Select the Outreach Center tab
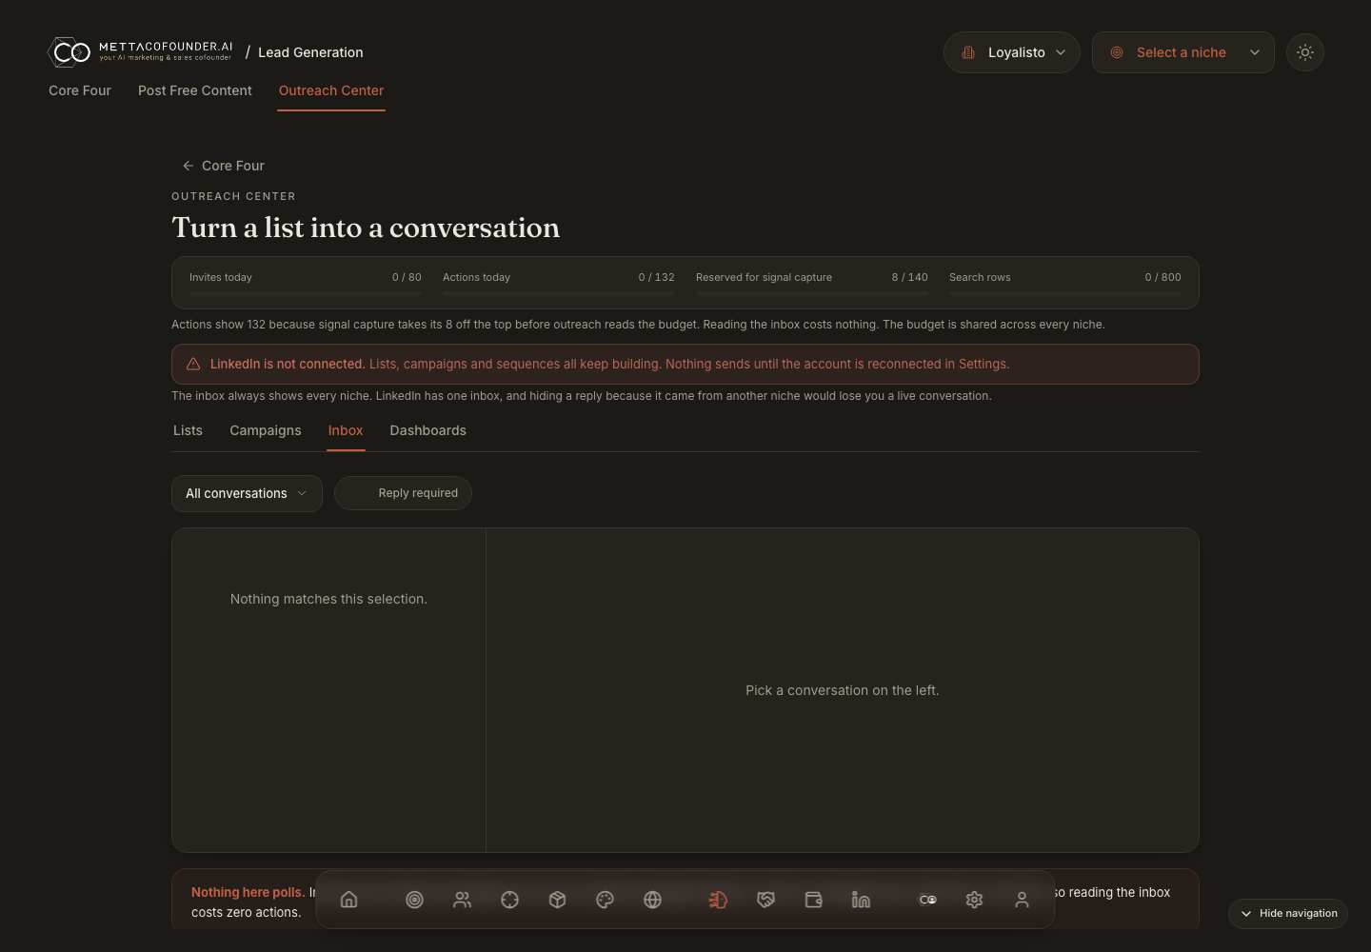Viewport: 1371px width, 952px height. point(331,90)
